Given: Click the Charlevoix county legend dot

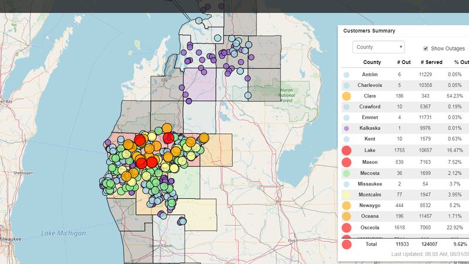Looking at the screenshot, I should pos(346,85).
